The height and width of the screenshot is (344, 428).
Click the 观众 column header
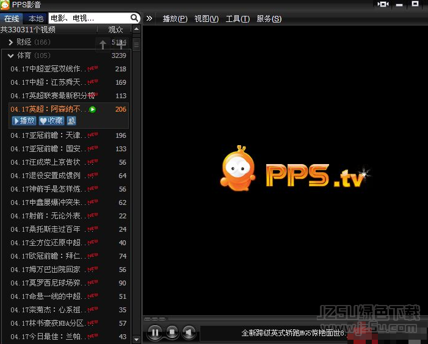tap(115, 29)
